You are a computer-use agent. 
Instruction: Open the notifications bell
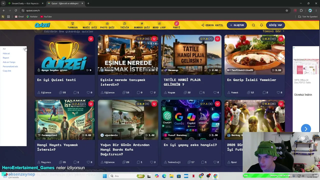pyautogui.click(x=261, y=25)
